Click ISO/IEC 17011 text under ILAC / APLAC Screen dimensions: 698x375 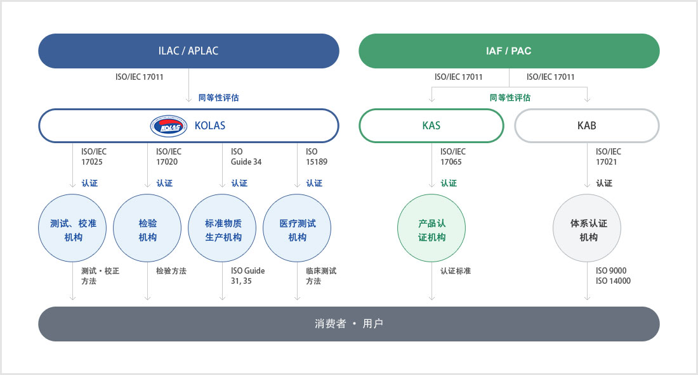pos(140,77)
